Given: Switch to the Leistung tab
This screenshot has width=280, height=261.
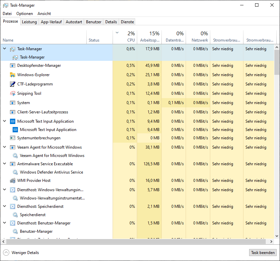Looking at the screenshot, I should (x=29, y=22).
